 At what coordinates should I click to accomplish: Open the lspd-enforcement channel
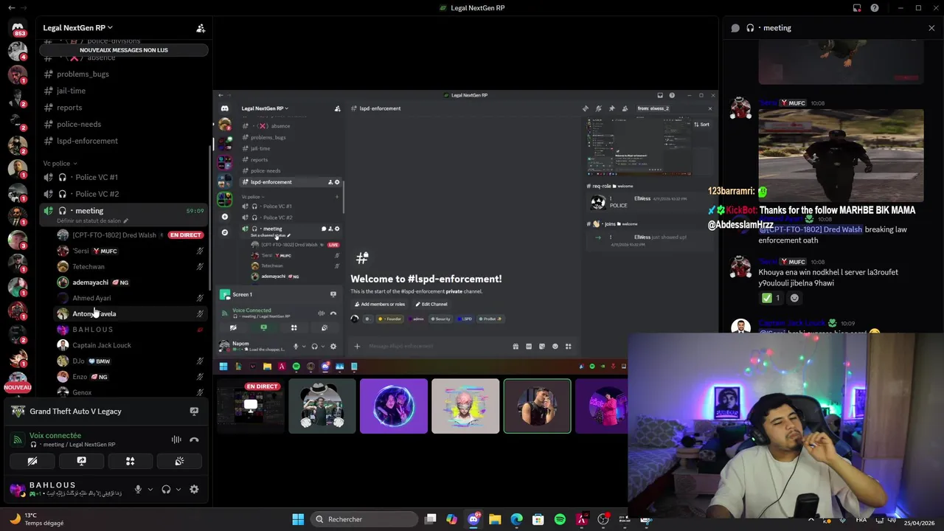point(124,141)
